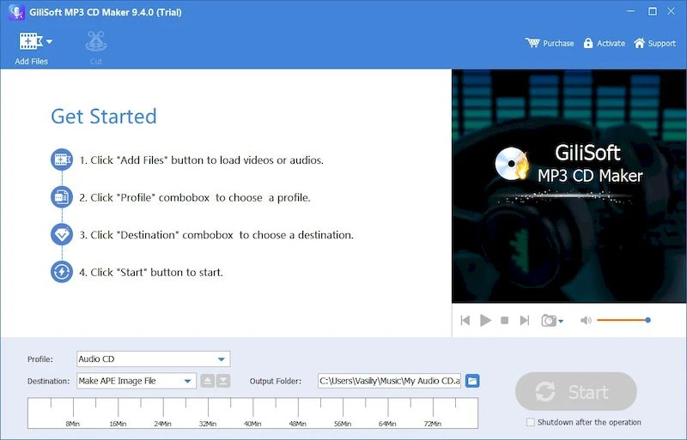Adjust the orange volume slider

click(623, 320)
